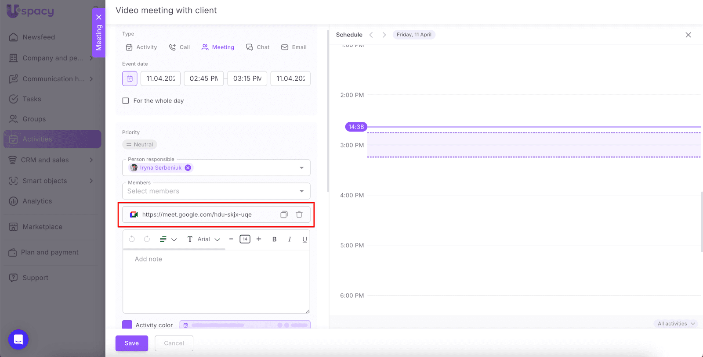The width and height of the screenshot is (703, 357).
Task: Save the meeting
Action: [x=132, y=343]
